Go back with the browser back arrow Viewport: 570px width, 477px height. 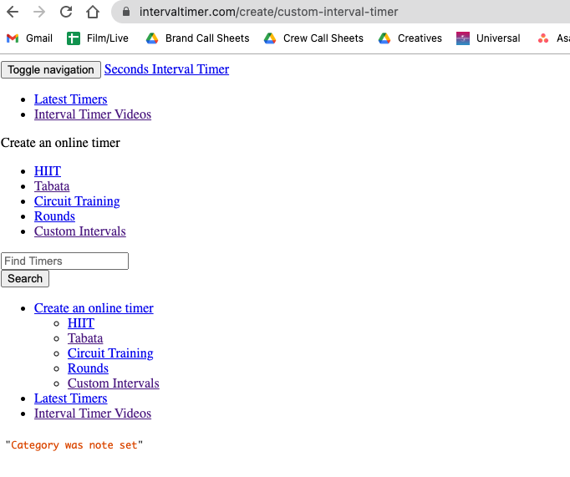tap(13, 12)
